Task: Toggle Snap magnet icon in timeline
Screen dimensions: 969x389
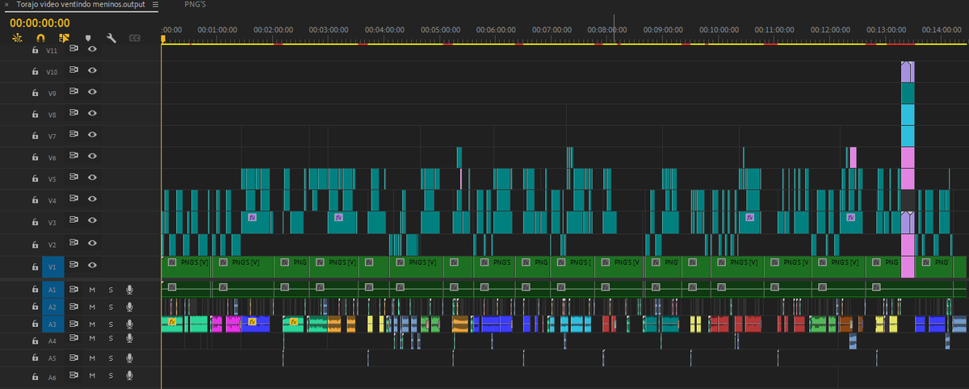Action: tap(40, 37)
